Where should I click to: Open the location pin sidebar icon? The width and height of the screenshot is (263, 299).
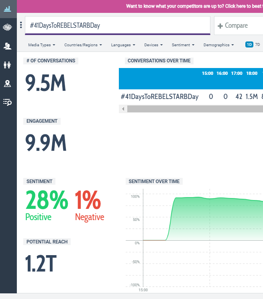click(7, 84)
